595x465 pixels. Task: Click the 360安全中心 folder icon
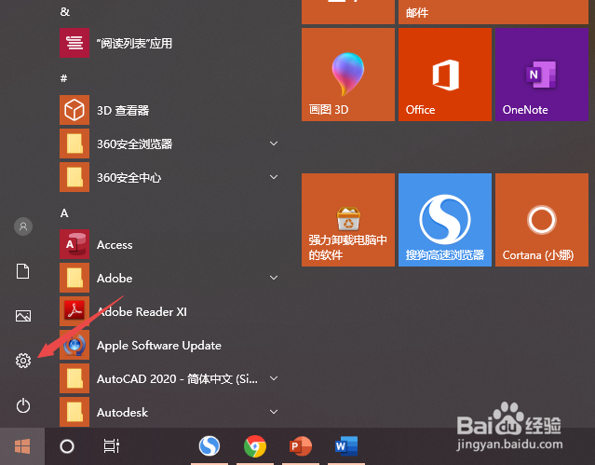pos(74,177)
